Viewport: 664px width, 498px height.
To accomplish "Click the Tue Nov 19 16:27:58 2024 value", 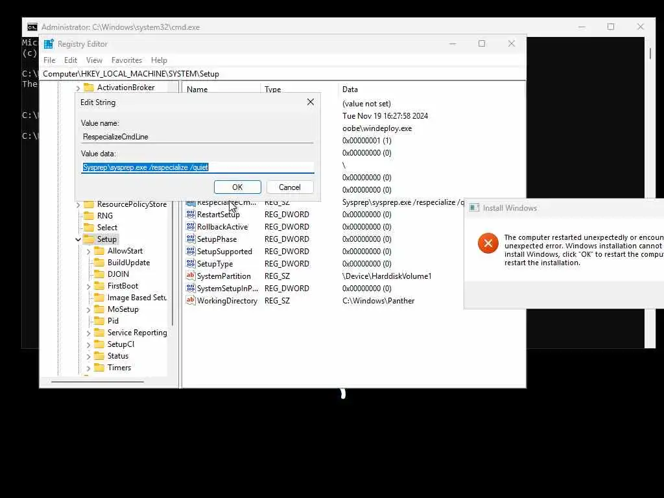I will [385, 116].
